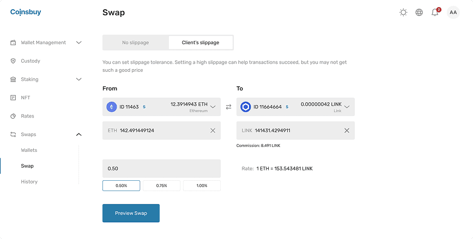Click the Coinsbuy logo
473x239 pixels.
click(26, 13)
